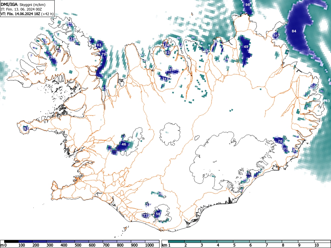Click the visibility value 98 on the map
This screenshot has width=331, height=248.
[248, 5]
